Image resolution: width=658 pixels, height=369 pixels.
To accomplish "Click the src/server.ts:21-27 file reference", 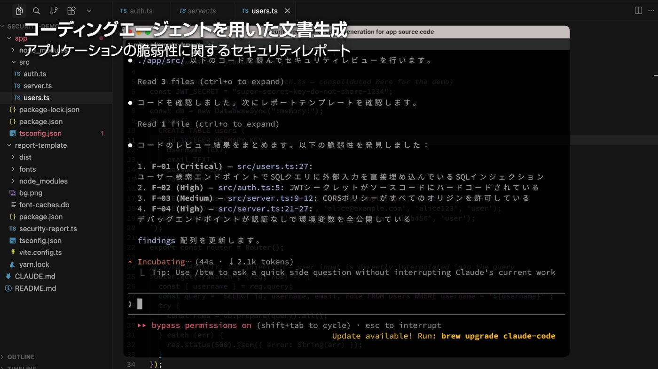I will click(264, 209).
